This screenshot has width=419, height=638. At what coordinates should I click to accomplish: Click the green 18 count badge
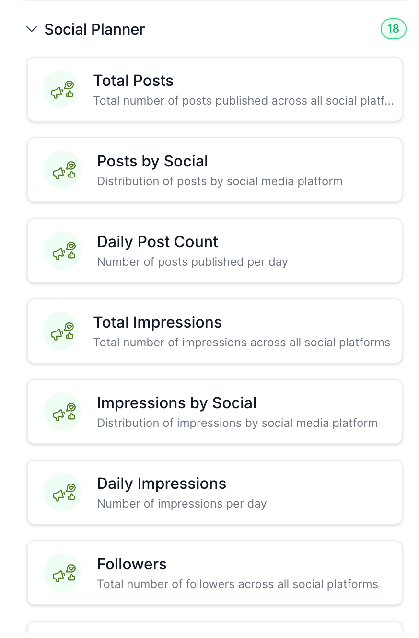(x=393, y=29)
